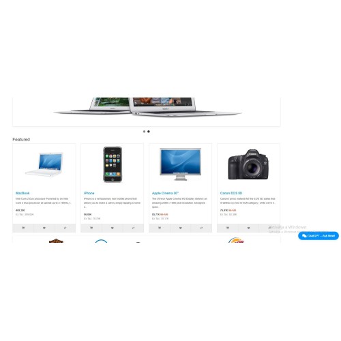Open the Apple Cinema 30" product link
The height and width of the screenshot is (341, 341).
(165, 193)
